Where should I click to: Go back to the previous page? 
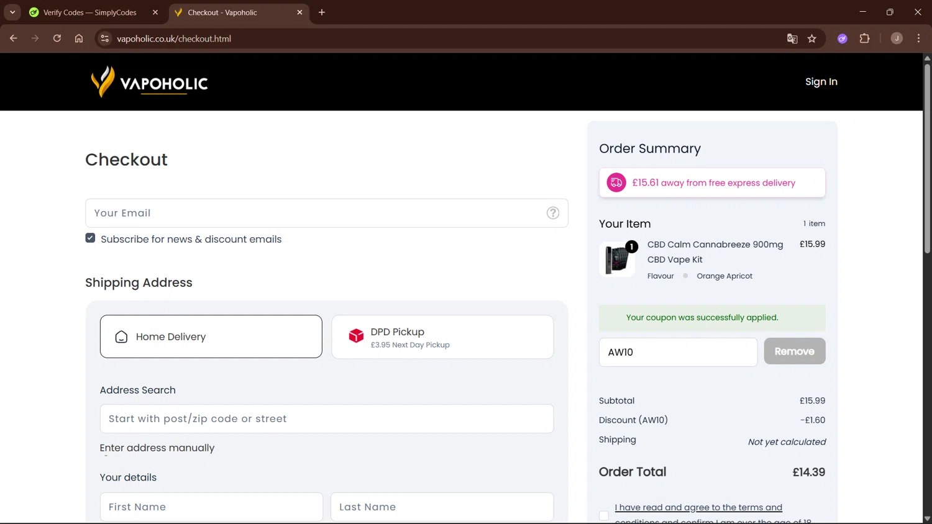coord(14,38)
